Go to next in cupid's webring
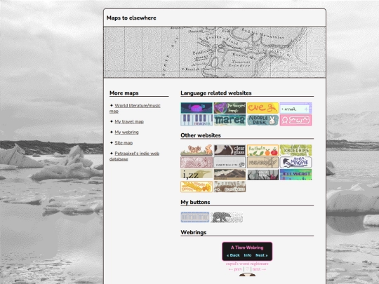The width and height of the screenshot is (379, 284). click(x=259, y=269)
